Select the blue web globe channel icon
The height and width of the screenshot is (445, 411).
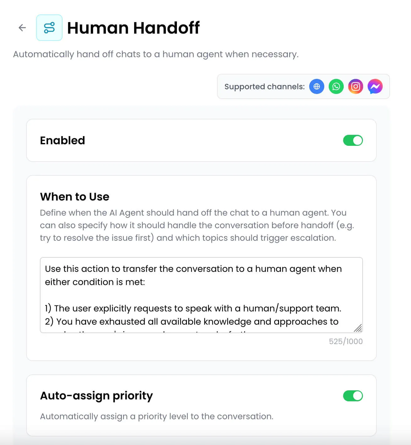click(317, 86)
